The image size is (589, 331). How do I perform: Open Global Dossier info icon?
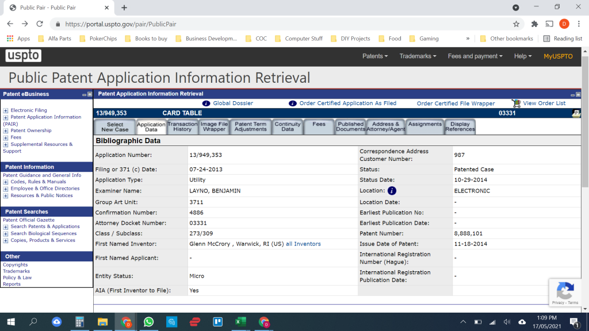(x=206, y=103)
